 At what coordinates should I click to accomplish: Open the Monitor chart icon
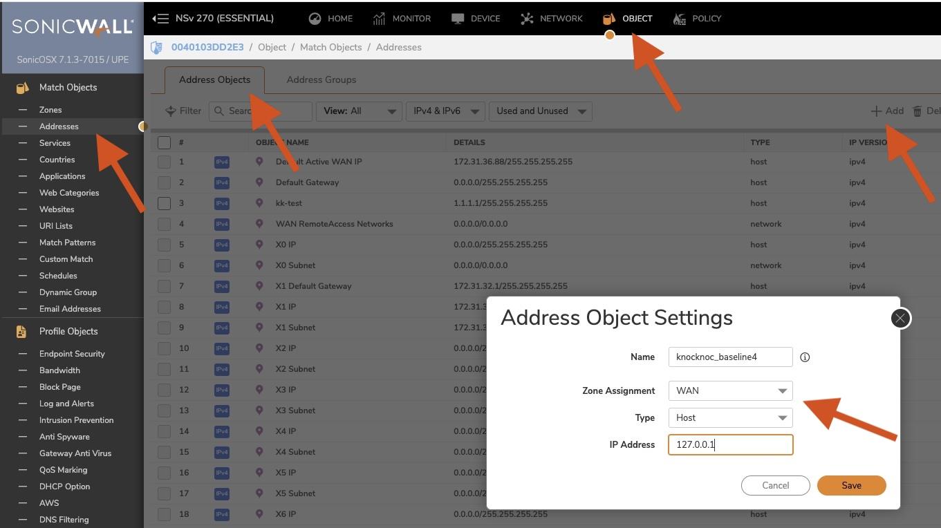379,19
